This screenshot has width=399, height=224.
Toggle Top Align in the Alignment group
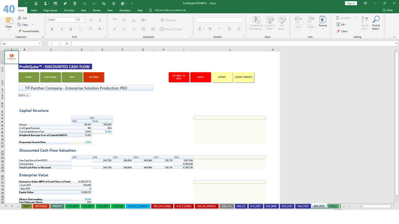coord(115,20)
